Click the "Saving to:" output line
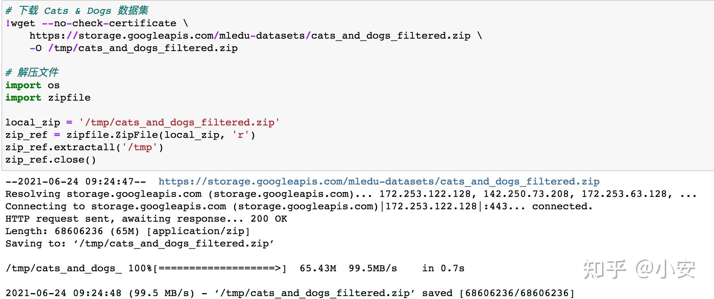Viewport: 714px width, 299px height. tap(140, 244)
